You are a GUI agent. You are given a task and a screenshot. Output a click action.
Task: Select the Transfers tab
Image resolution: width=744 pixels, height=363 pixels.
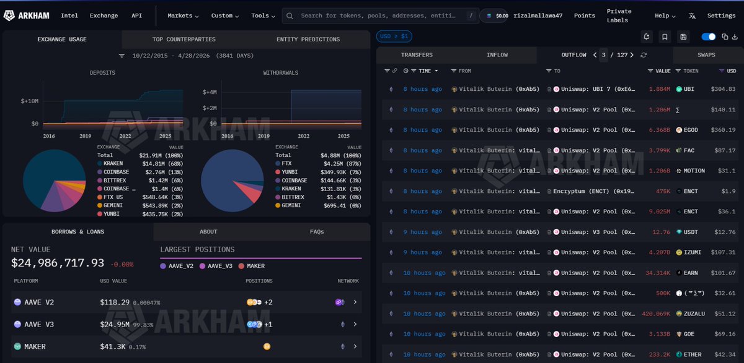click(x=417, y=55)
